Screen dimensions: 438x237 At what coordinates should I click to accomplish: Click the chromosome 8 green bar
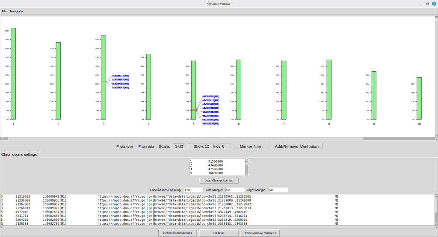pyautogui.click(x=329, y=89)
